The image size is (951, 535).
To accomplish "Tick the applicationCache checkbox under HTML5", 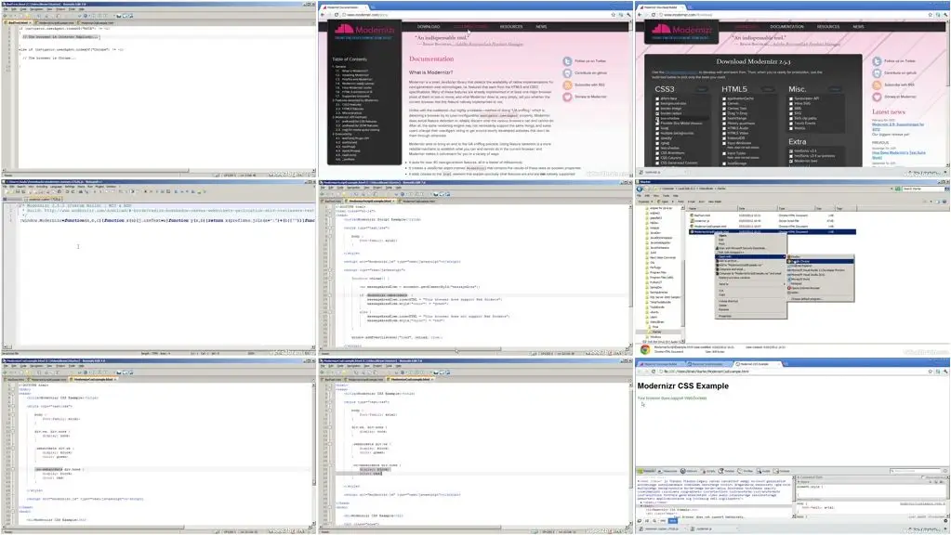I will pyautogui.click(x=724, y=98).
